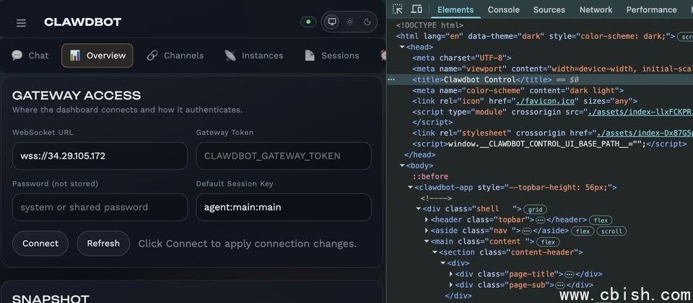Open the Network panel tab

click(x=596, y=9)
